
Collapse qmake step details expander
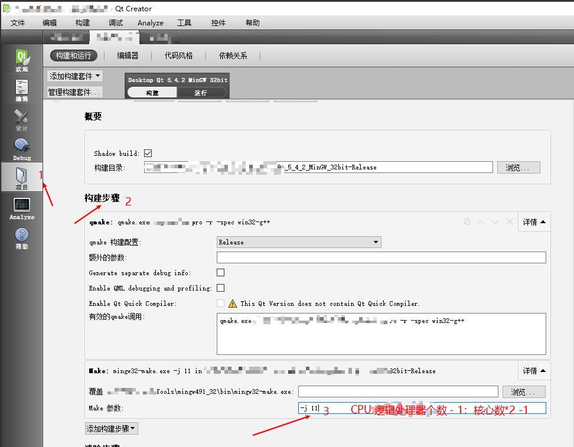534,222
